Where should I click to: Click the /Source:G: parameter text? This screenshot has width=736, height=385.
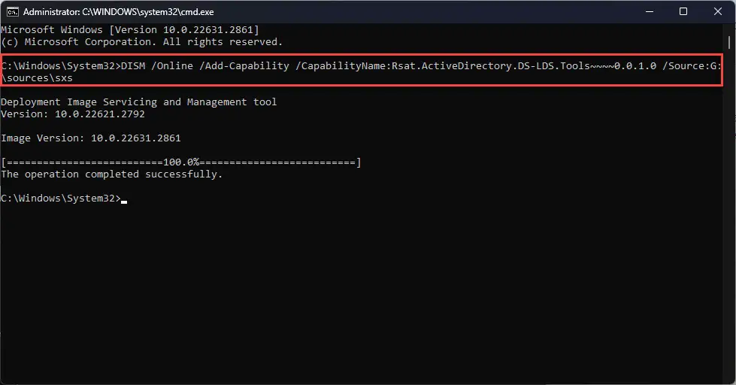[692, 65]
